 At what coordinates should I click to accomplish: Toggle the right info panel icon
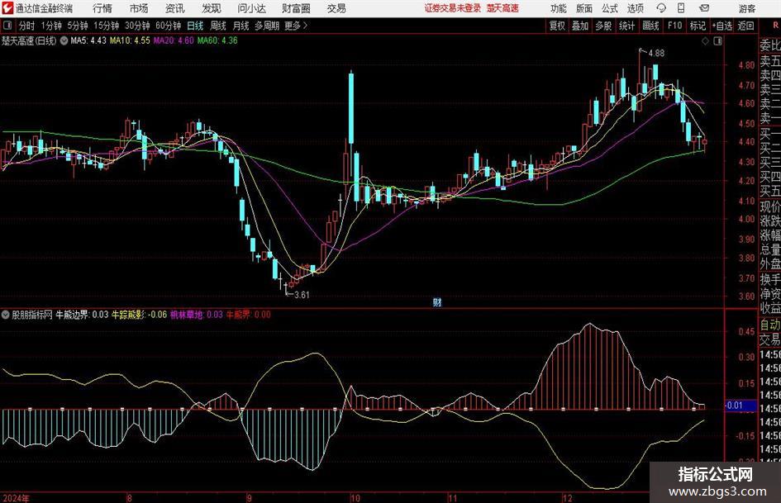click(717, 40)
